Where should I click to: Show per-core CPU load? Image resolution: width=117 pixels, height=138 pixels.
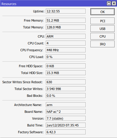coord(103,36)
